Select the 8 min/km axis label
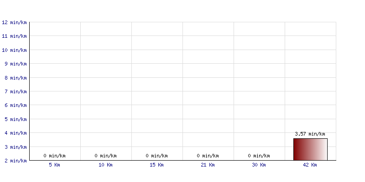Viewport: 365px width, 182px height. point(16,78)
